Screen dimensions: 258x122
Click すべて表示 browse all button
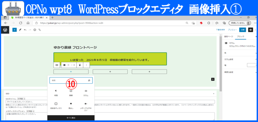(71, 118)
